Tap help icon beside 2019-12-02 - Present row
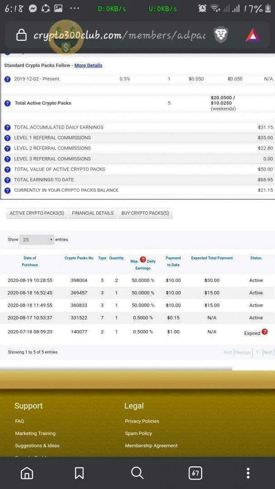The width and height of the screenshot is (275, 489). coord(8,79)
